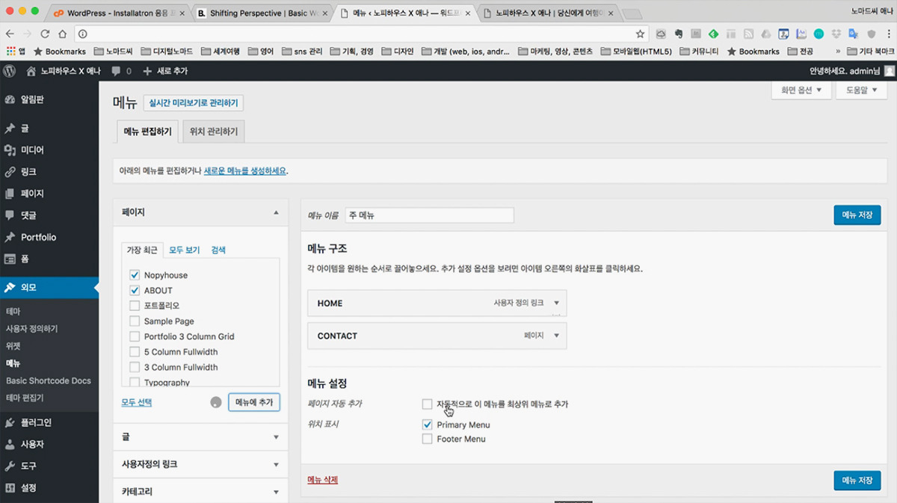Open the 화면 옵션 dropdown
This screenshot has width=897, height=503.
(x=801, y=90)
